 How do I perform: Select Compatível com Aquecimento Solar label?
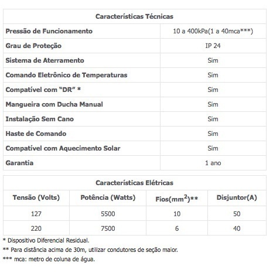point(63,148)
